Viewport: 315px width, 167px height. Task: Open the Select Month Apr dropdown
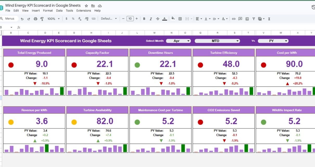pyautogui.click(x=179, y=41)
